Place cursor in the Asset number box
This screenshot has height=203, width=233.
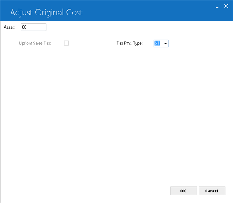34,27
